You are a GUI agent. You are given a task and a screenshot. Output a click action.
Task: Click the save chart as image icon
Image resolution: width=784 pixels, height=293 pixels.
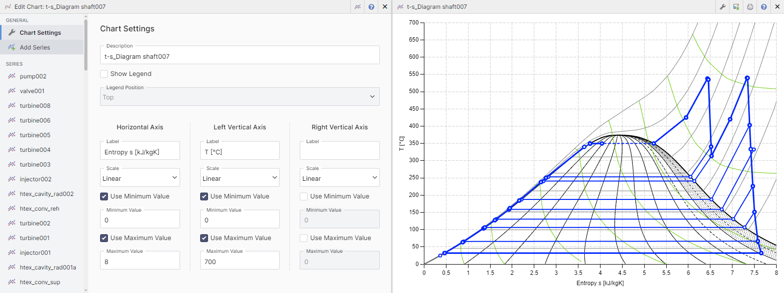pos(736,7)
